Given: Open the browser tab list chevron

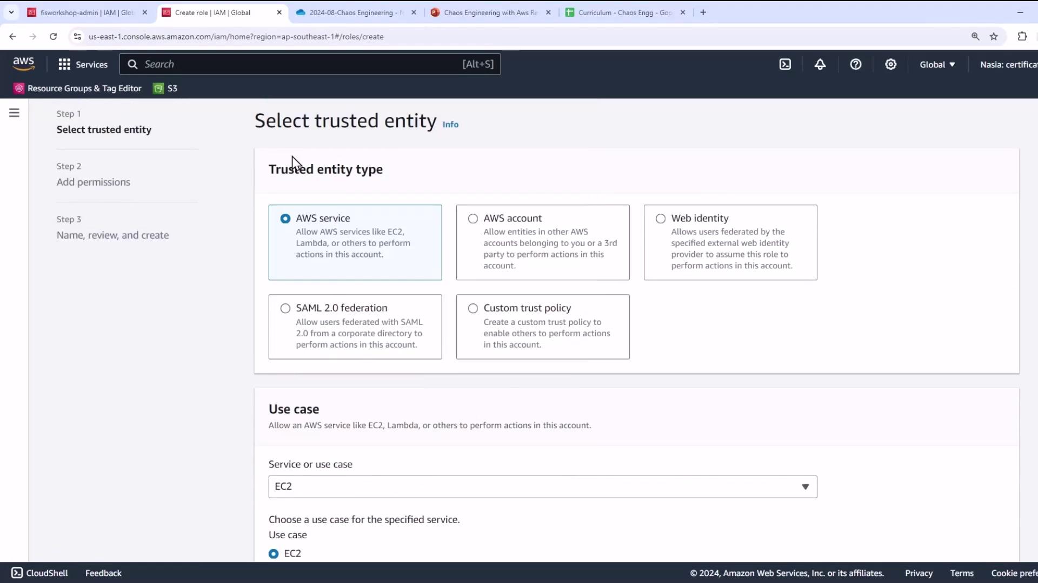Looking at the screenshot, I should [11, 12].
